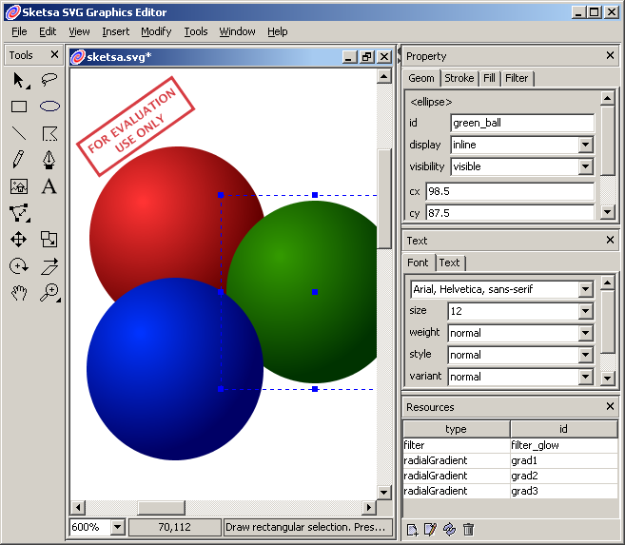Switch to the Geom property tab
Viewport: 625px width, 545px height.
pos(421,78)
